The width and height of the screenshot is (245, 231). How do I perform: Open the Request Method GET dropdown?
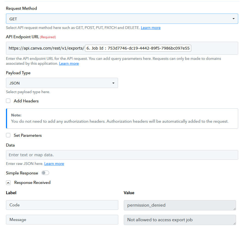tap(122, 19)
